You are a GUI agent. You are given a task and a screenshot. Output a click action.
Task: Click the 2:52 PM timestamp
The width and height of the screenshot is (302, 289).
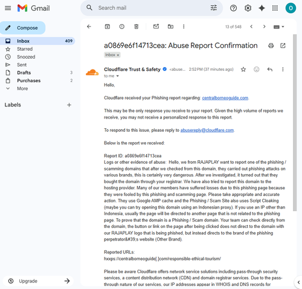point(211,70)
